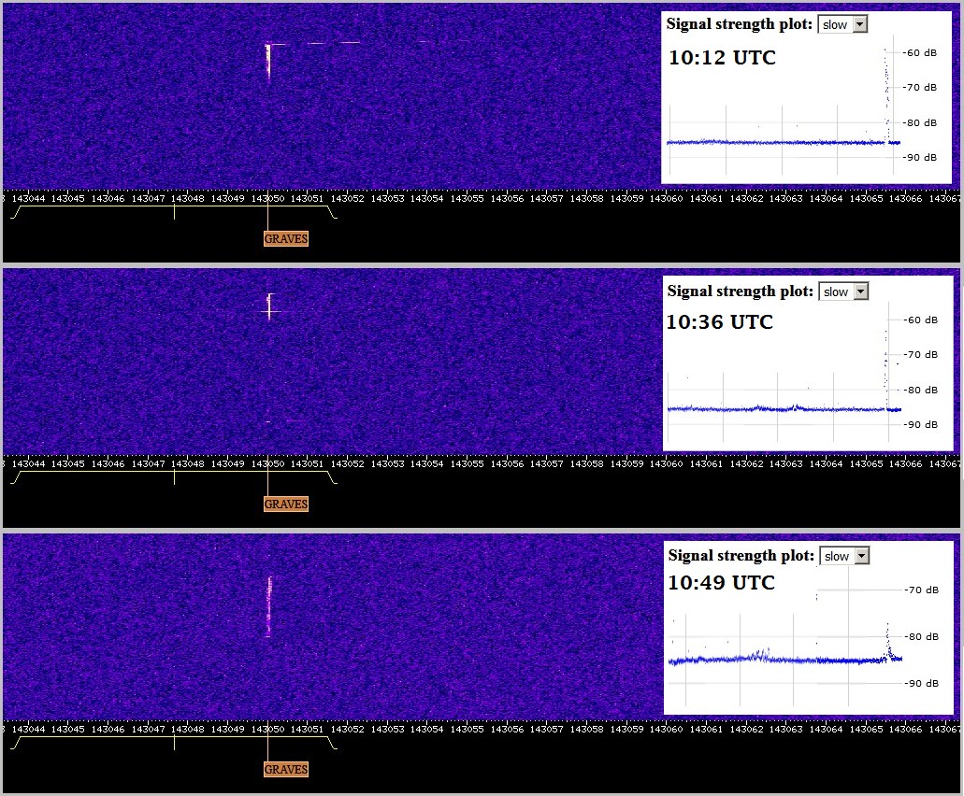Open the 'slow' dropdown in the 10:12 UTC panel

842,24
